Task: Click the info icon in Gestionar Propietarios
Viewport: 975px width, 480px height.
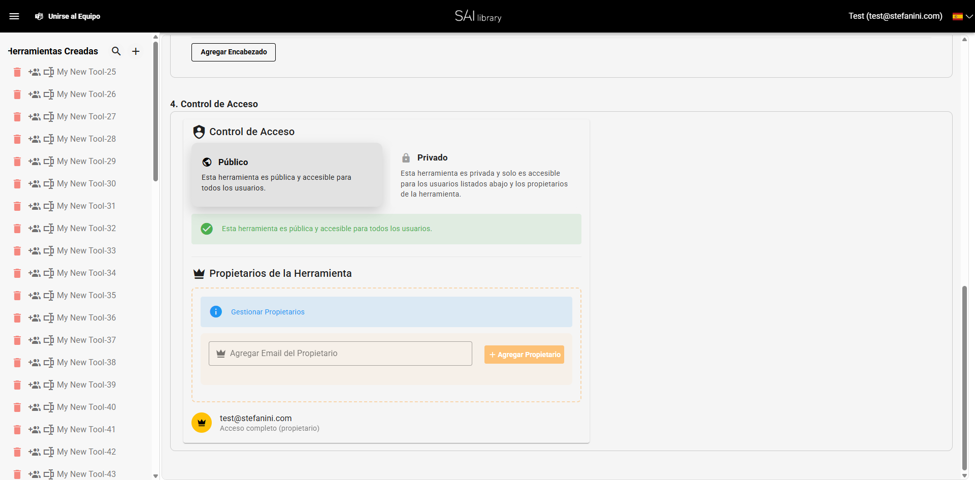Action: [216, 311]
